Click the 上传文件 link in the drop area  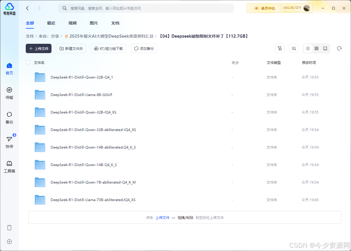(x=162, y=218)
